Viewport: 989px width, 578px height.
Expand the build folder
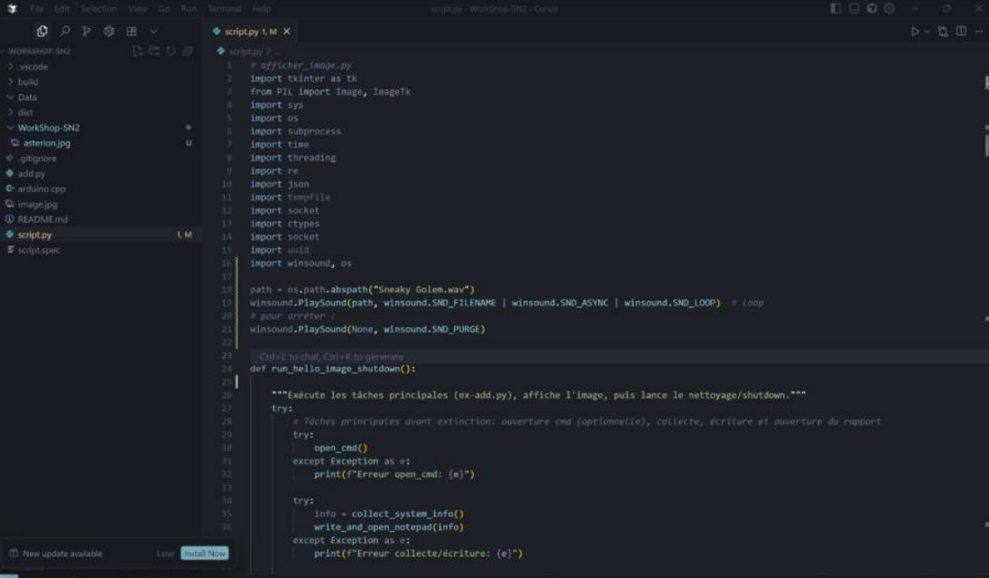(28, 82)
